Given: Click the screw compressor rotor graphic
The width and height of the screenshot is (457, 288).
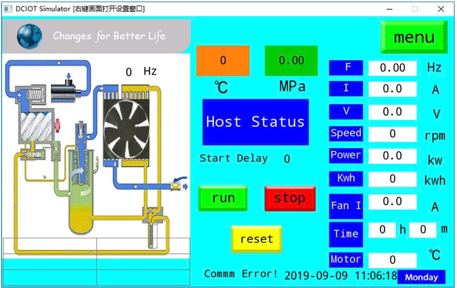Looking at the screenshot, I should [35, 127].
